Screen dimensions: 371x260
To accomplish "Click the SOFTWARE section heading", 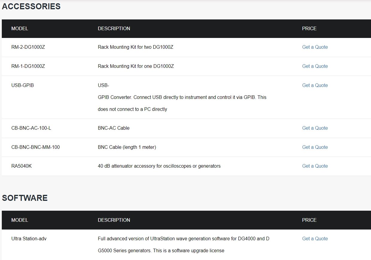I will point(25,198).
